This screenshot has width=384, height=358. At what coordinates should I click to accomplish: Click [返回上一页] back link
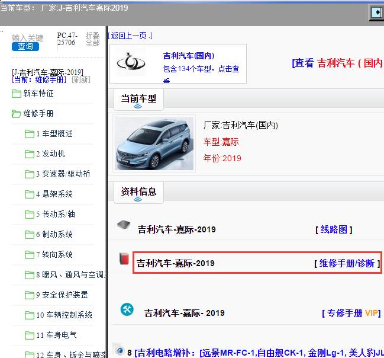[x=130, y=36]
